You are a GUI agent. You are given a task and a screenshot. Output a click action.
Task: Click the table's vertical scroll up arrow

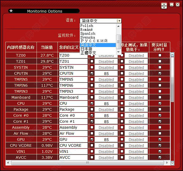(x=172, y=54)
